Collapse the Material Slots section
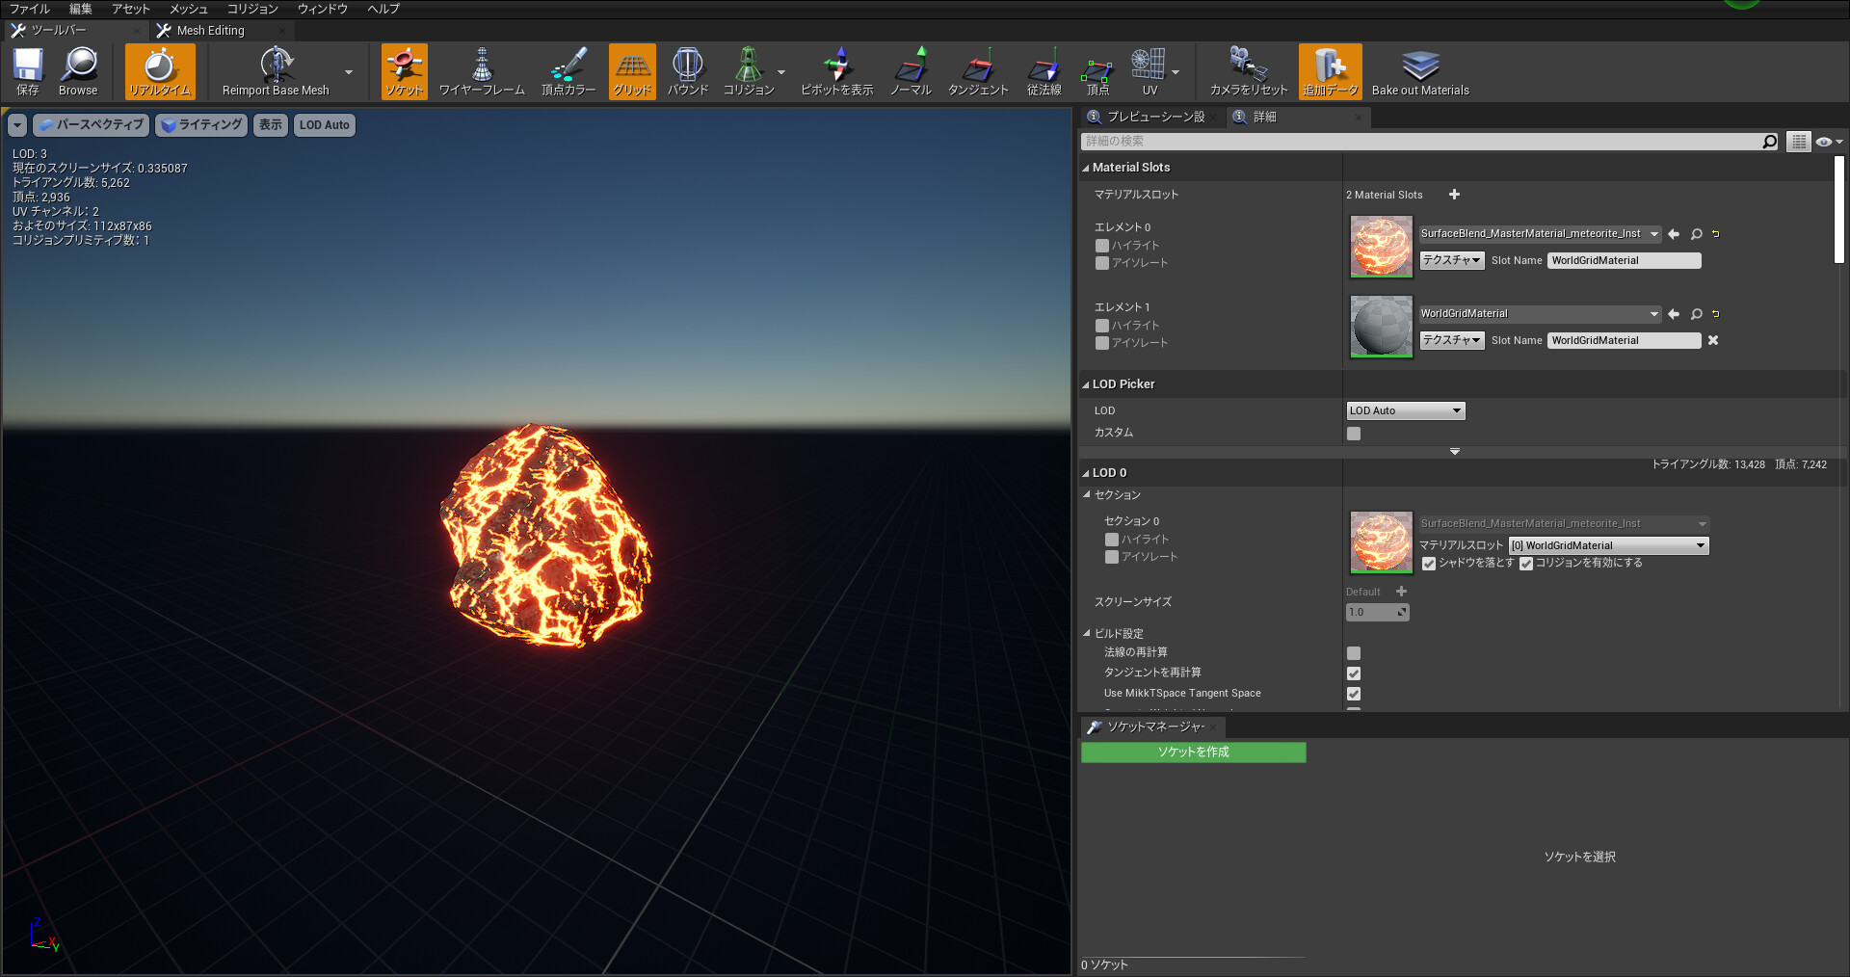 [x=1086, y=168]
